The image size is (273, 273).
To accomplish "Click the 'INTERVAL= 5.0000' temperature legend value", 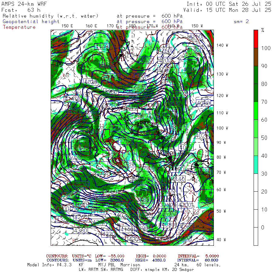I will tap(198, 256).
